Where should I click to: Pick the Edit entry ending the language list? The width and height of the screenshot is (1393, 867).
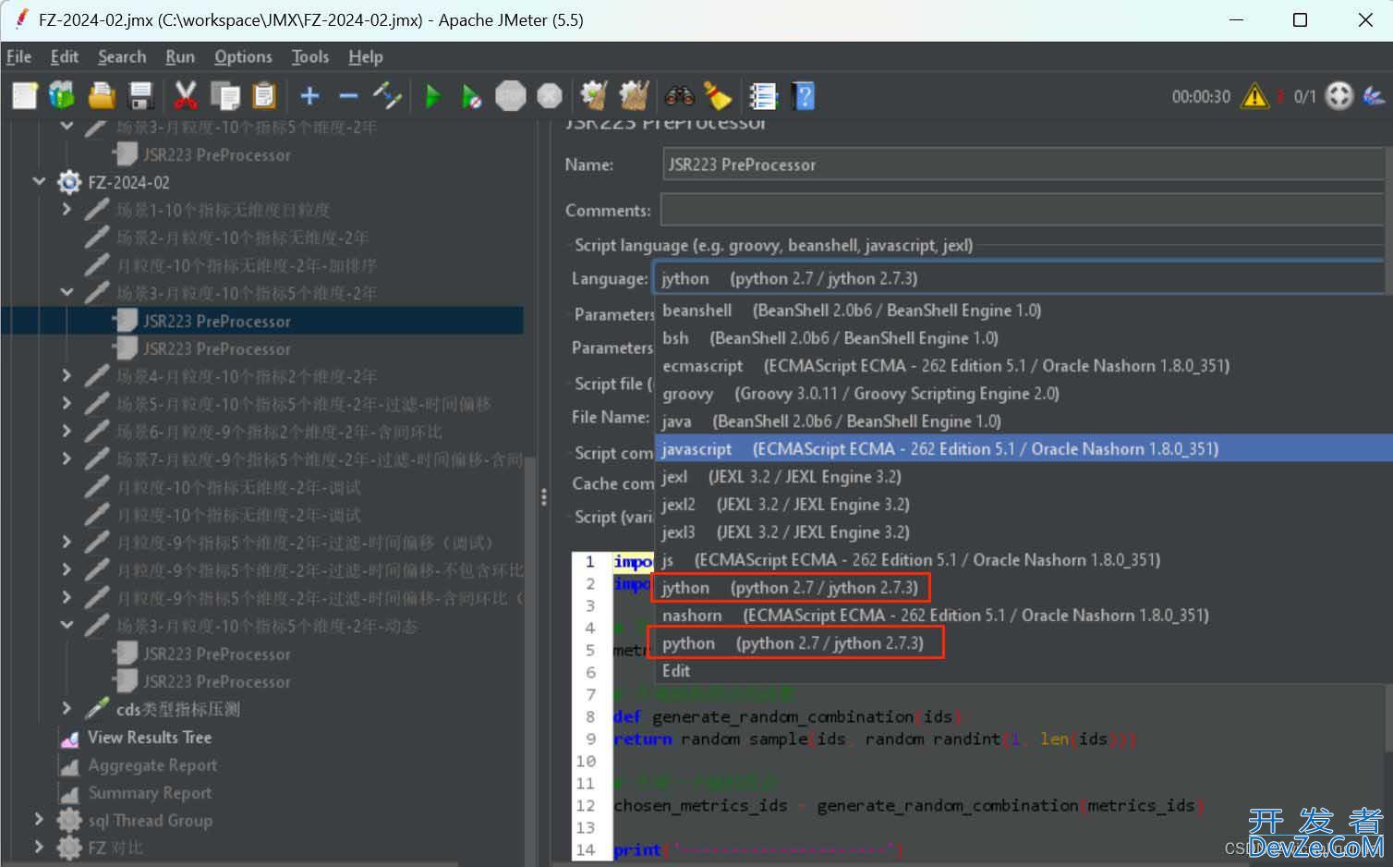[1021, 671]
